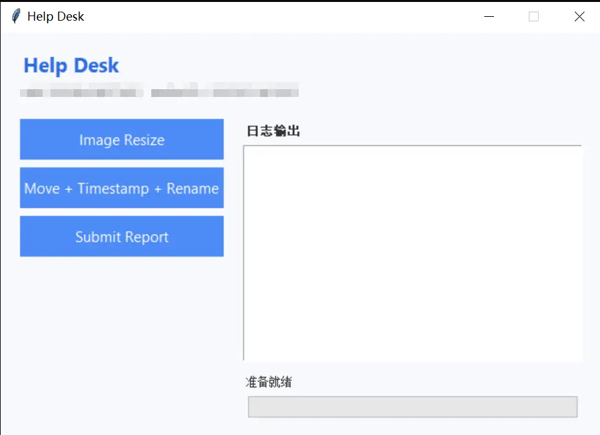Select the 日志输出 label
600x435 pixels.
pos(273,132)
